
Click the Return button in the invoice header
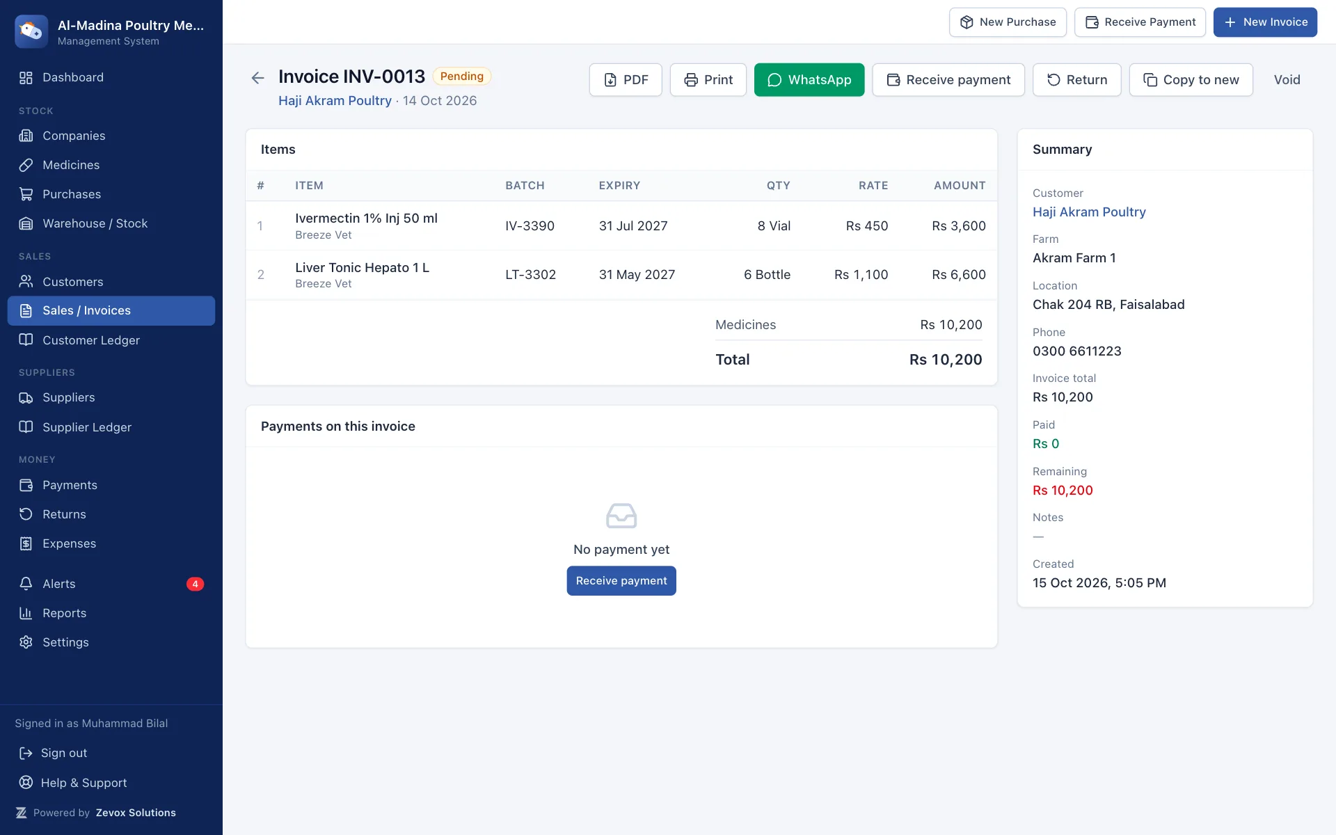[x=1076, y=79]
